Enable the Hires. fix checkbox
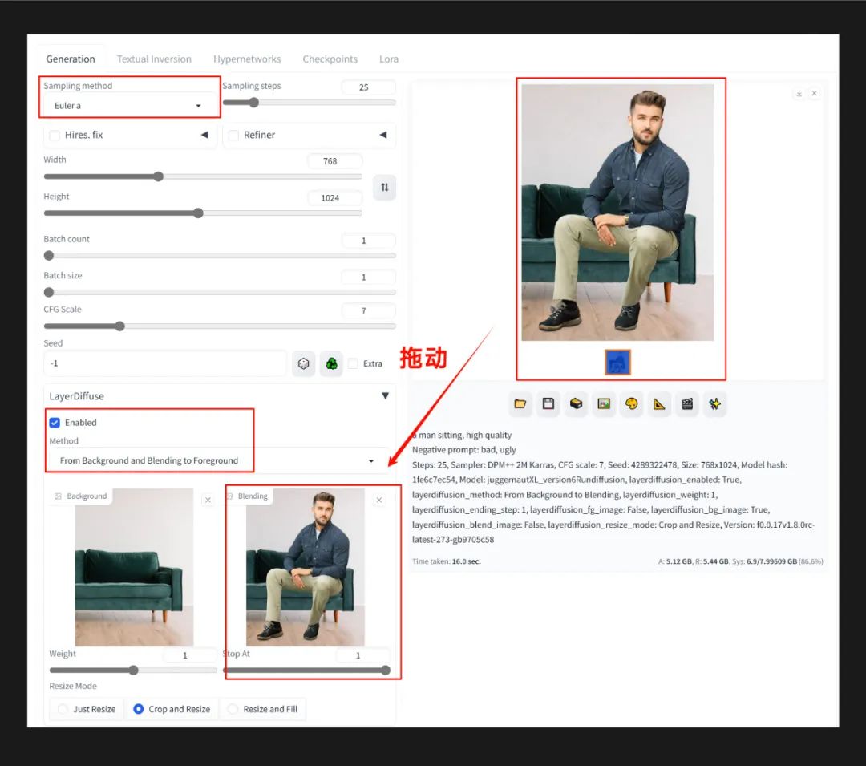Image resolution: width=866 pixels, height=766 pixels. [55, 136]
